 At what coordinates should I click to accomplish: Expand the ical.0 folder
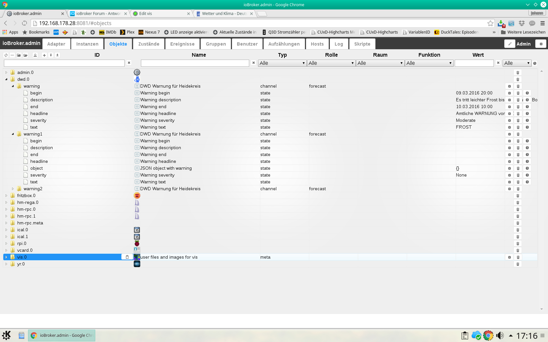(x=6, y=230)
